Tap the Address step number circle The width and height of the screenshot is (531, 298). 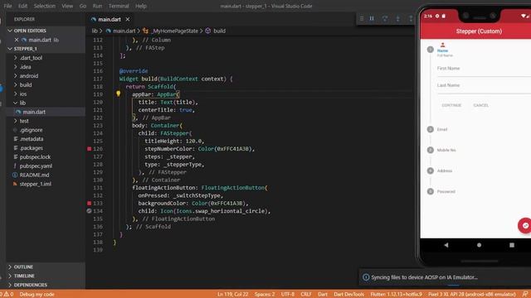[x=431, y=171]
